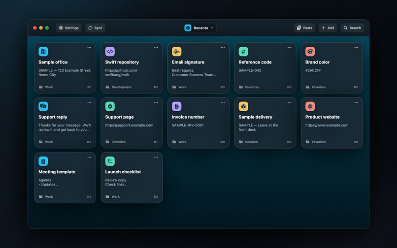Click the Search button
Screen dimensions: 397x248
tap(352, 28)
